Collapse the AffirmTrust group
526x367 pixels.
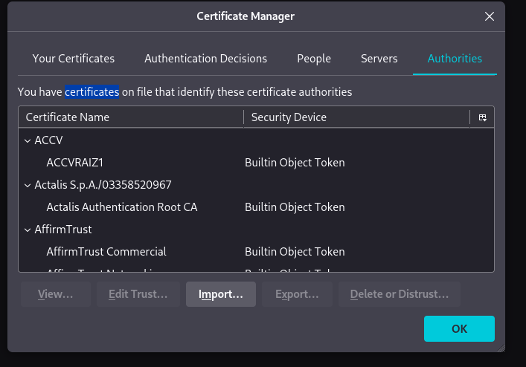[x=28, y=230]
